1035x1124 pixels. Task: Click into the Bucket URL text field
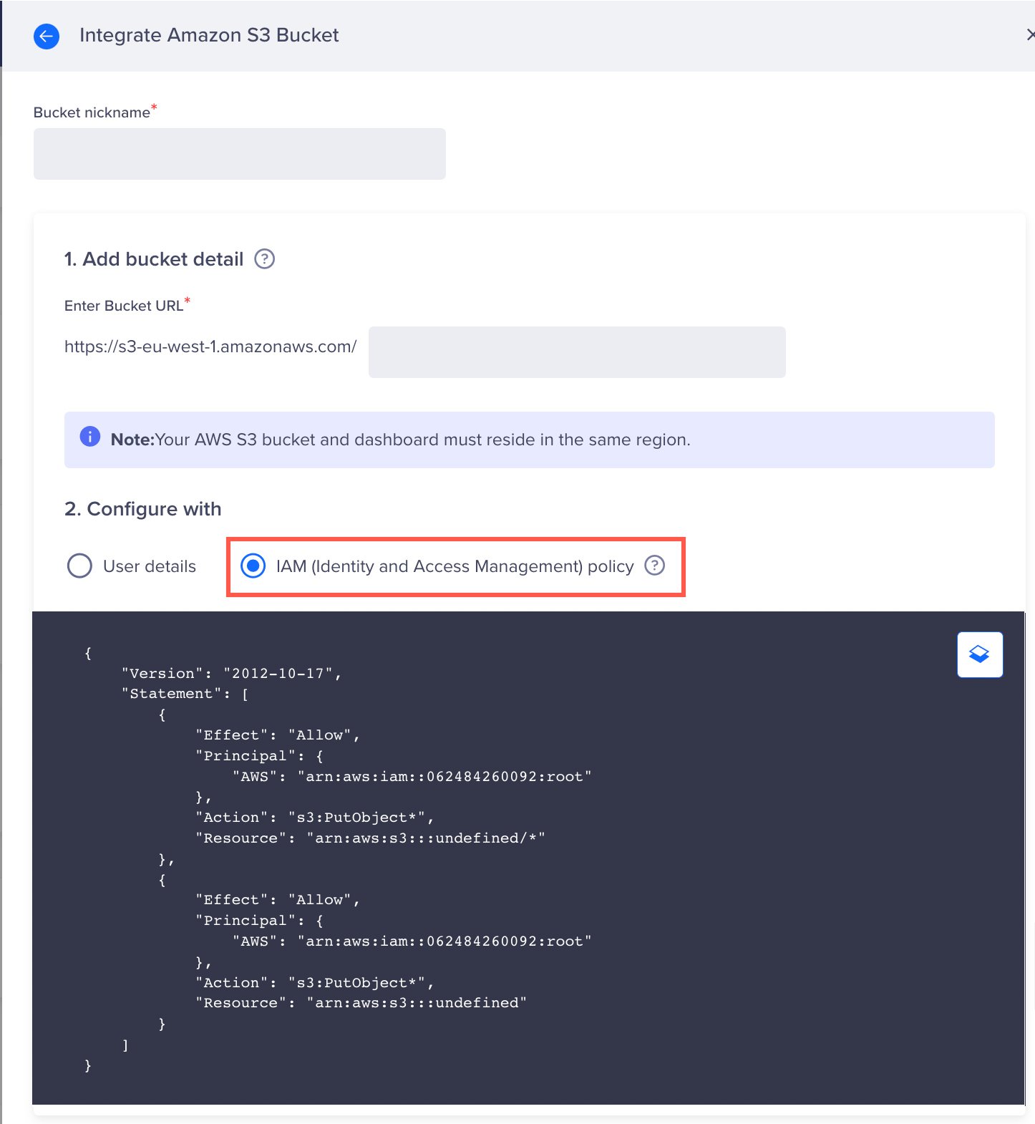(x=576, y=352)
